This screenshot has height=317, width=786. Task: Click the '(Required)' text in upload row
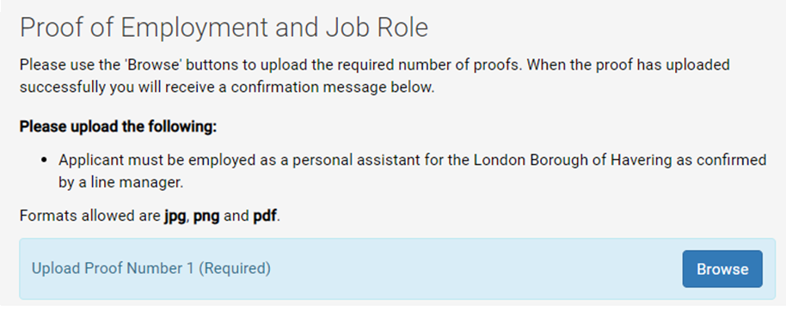point(235,269)
